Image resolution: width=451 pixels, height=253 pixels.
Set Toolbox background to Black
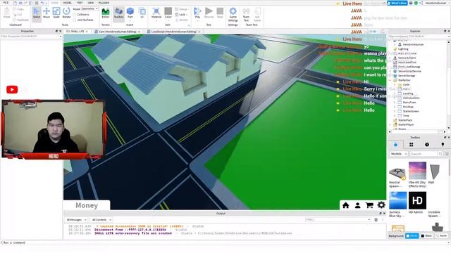pos(426,236)
